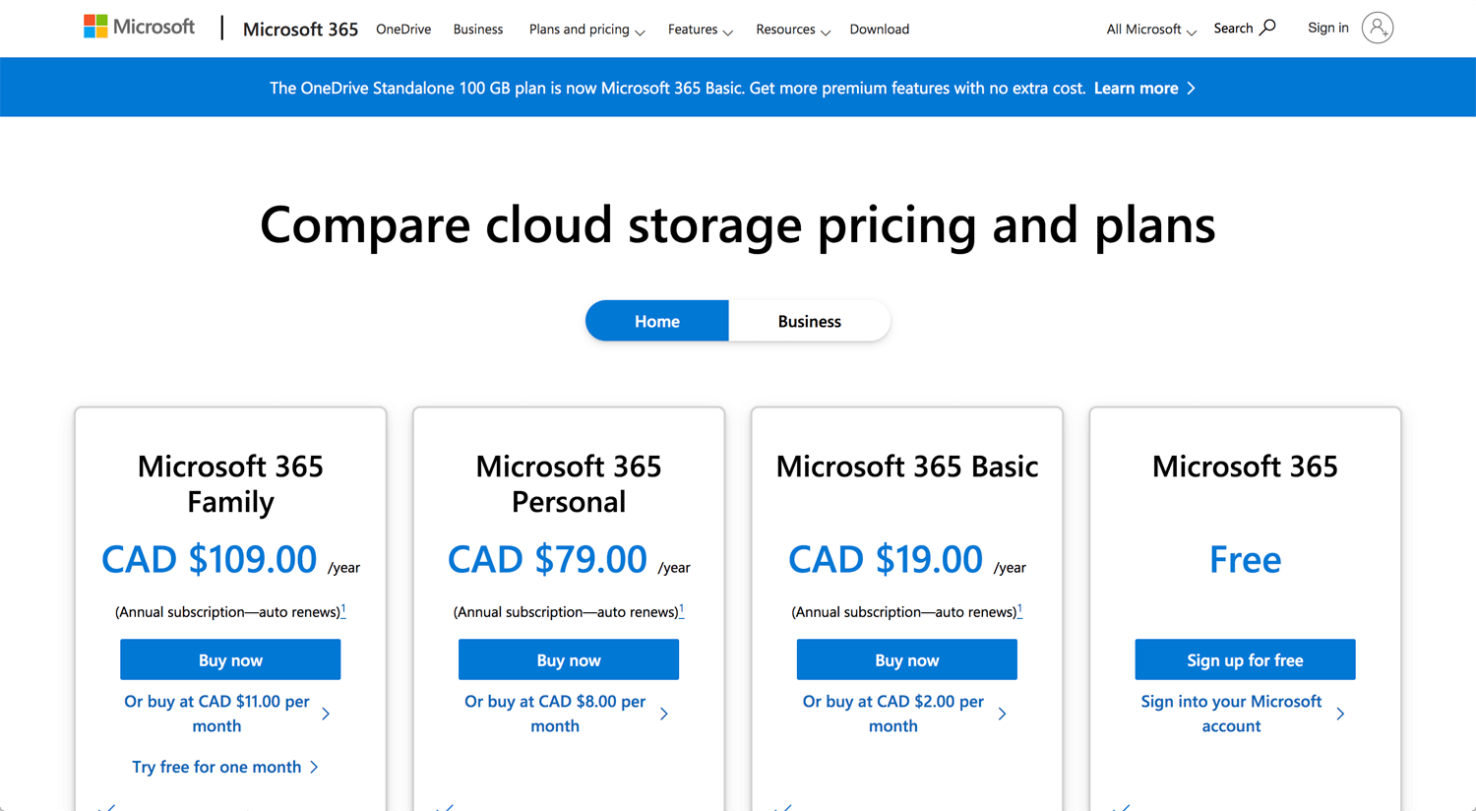
Task: Click the CAD $19.00 price text
Action: [886, 559]
